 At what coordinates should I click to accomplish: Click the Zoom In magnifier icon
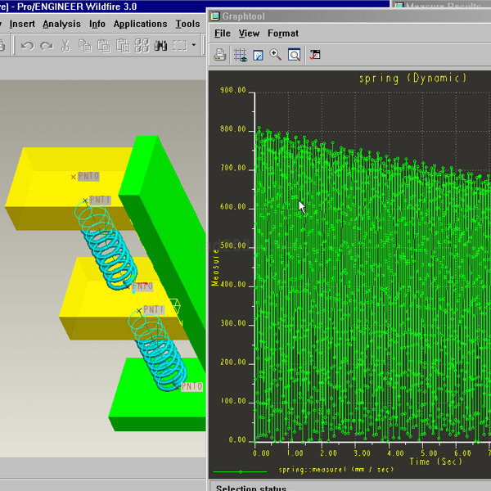276,55
